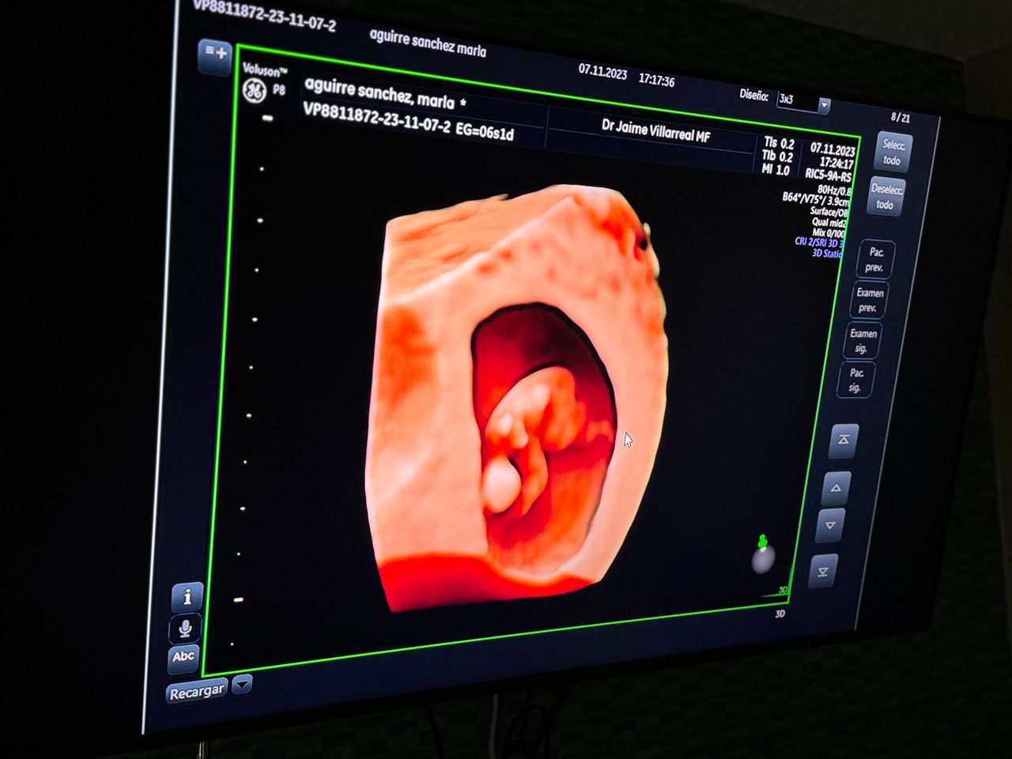Click the add-list icon at top left

click(214, 55)
